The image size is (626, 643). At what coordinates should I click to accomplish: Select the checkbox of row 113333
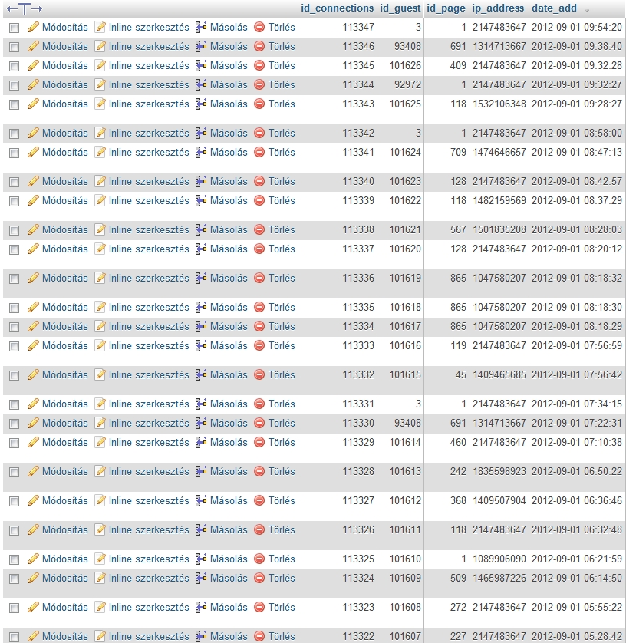point(15,347)
